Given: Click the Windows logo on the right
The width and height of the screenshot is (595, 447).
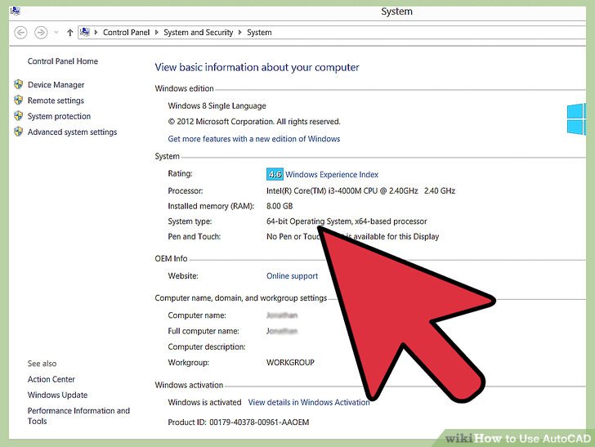Looking at the screenshot, I should (576, 118).
